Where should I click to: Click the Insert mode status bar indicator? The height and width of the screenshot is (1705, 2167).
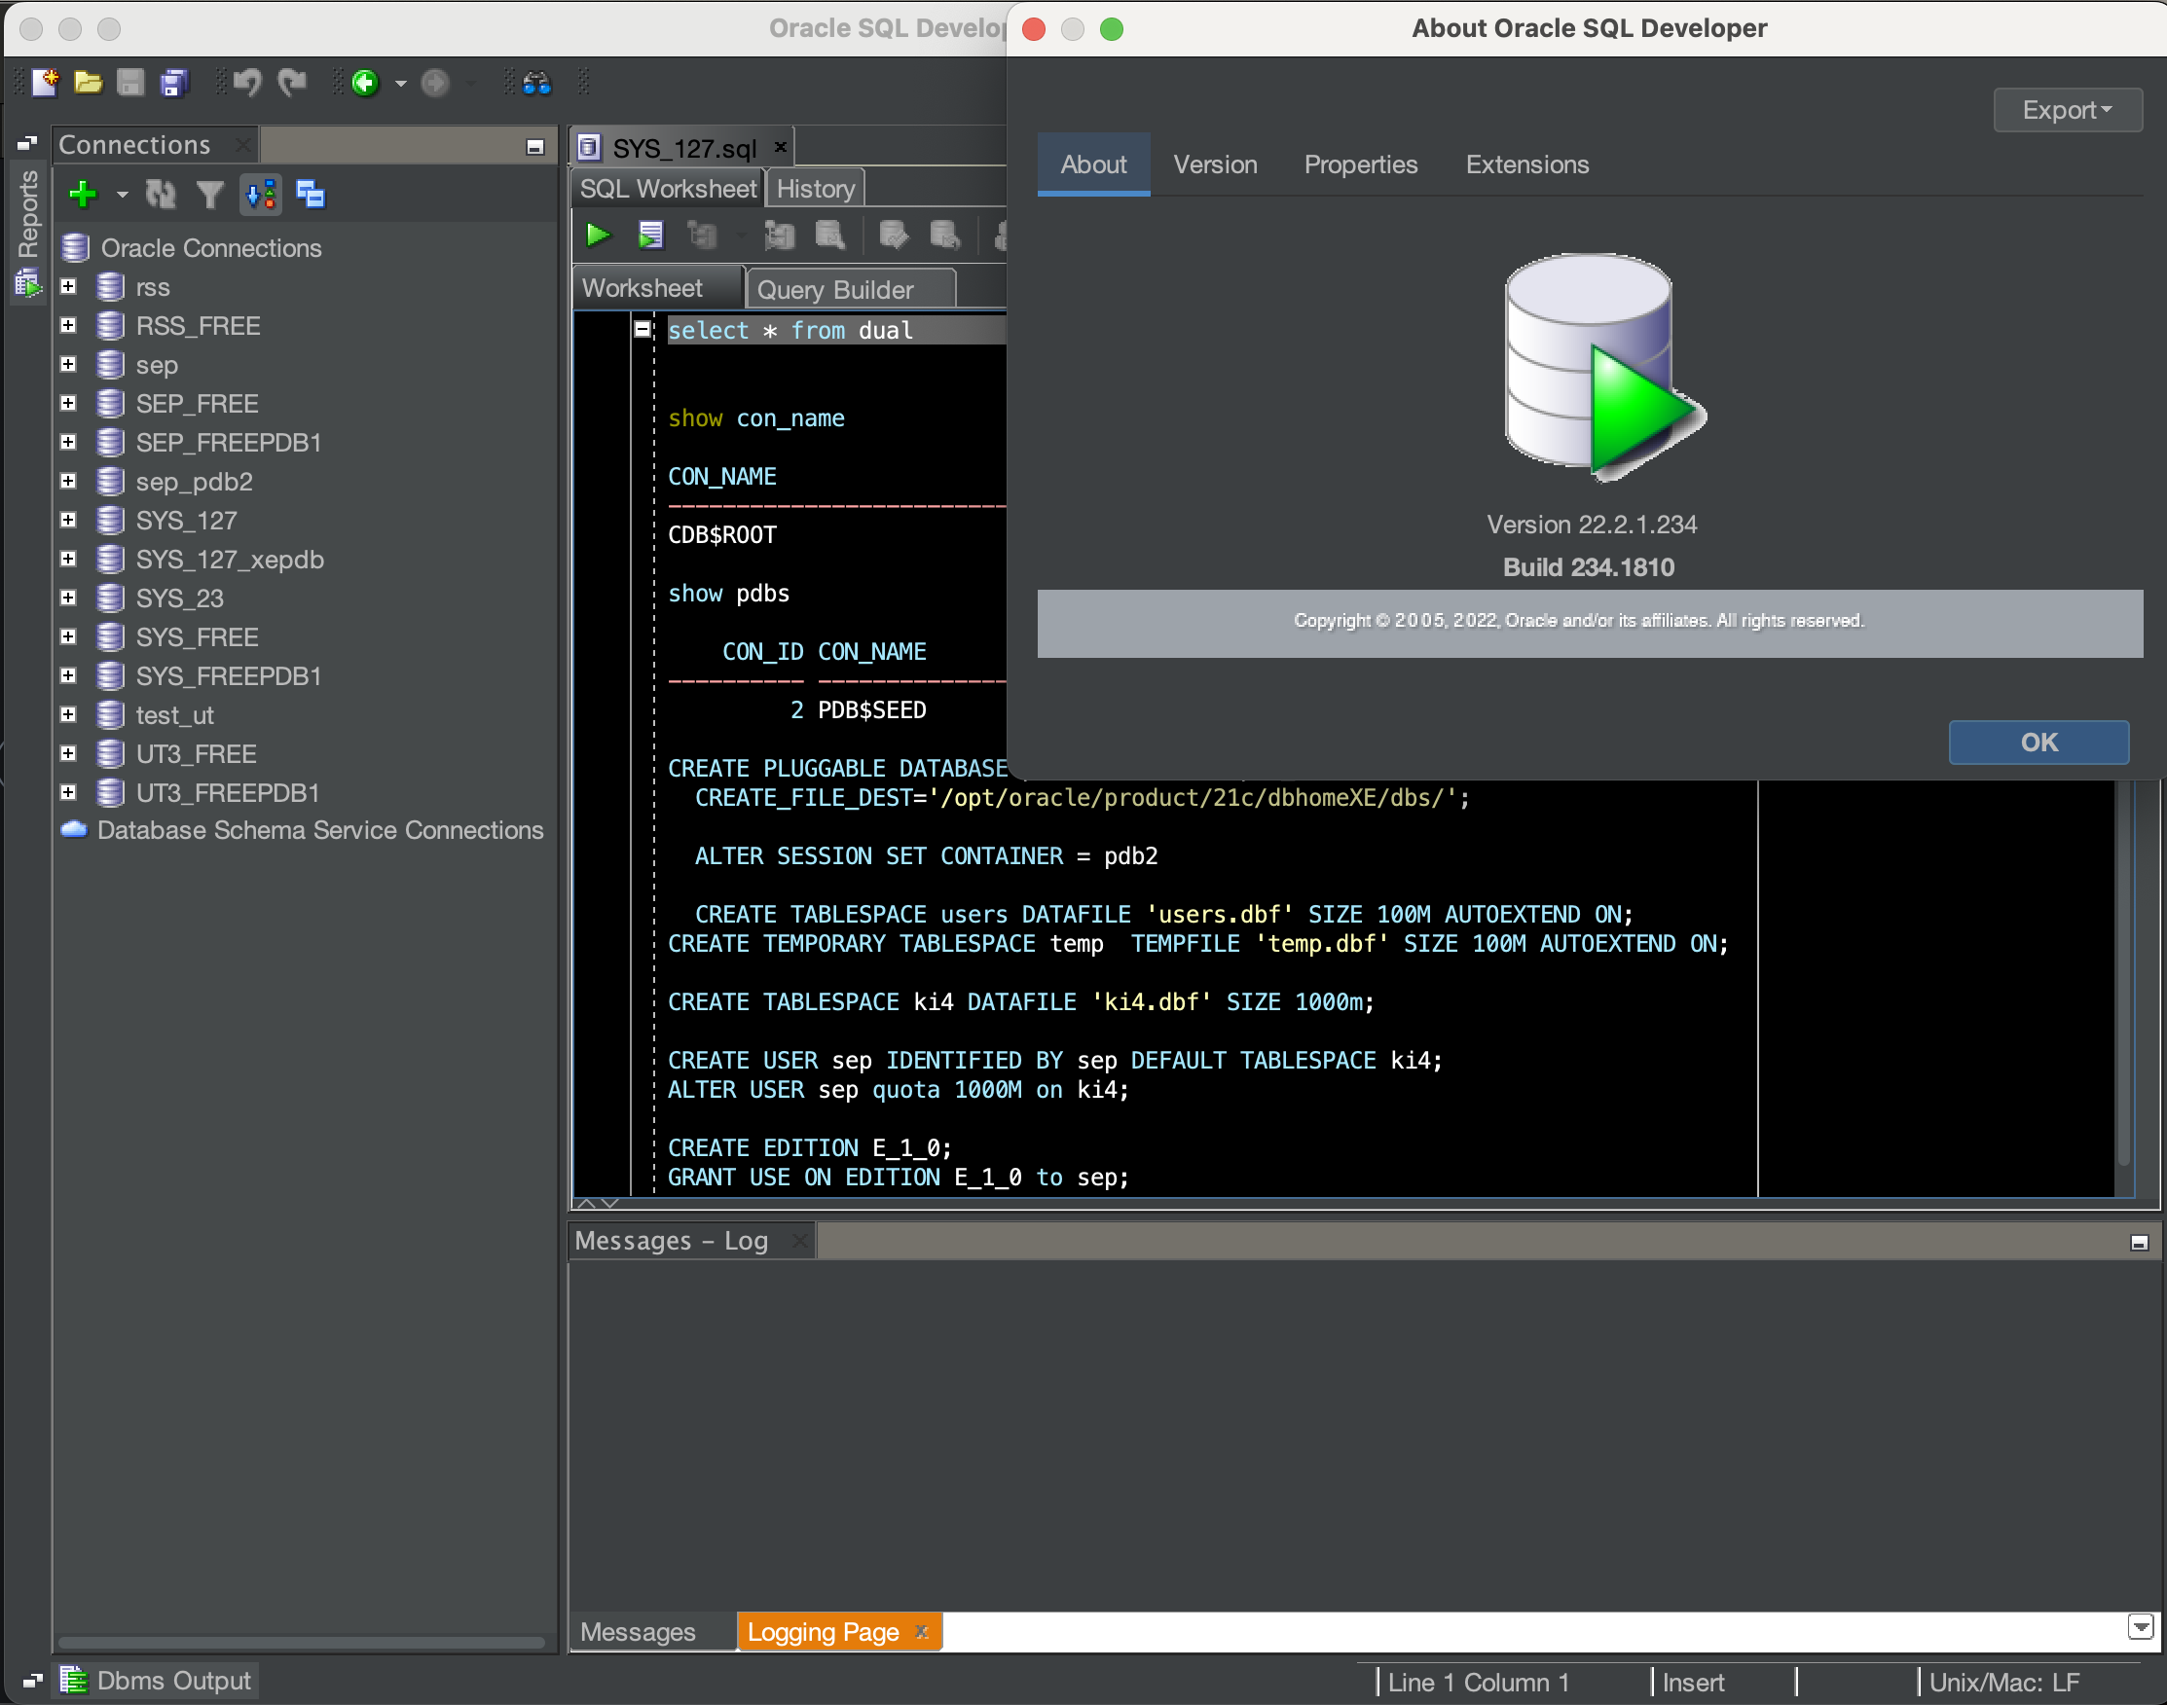tap(1693, 1682)
